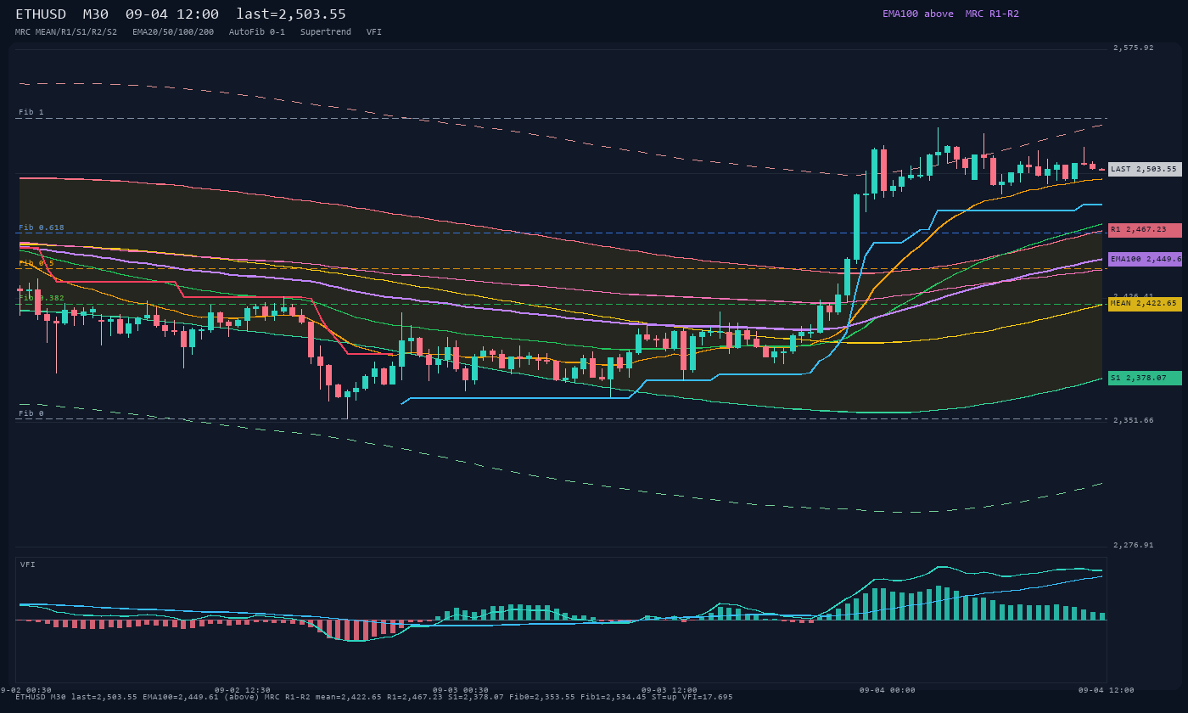Click the MRC MEAN/R1/S1/R2/S2 legend entry
Screen dimensions: 1188x713
click(66, 32)
